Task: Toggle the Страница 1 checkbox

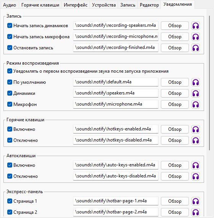Action: click(10, 201)
